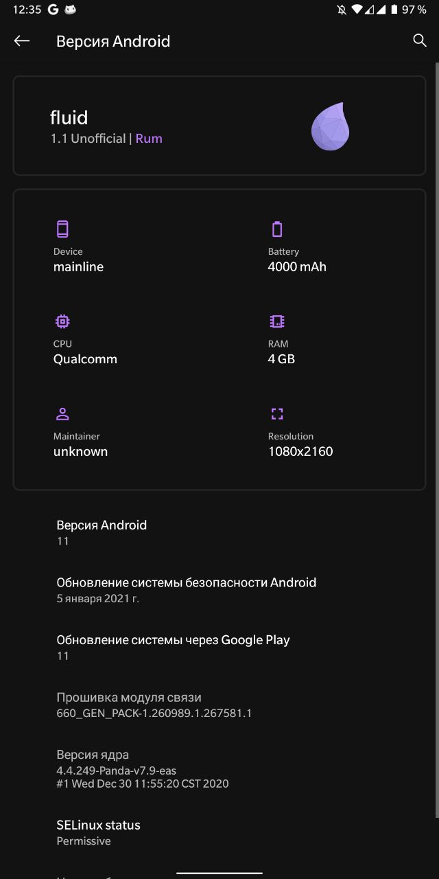Tap the Maintainer person icon
The width and height of the screenshot is (439, 879).
click(x=62, y=414)
